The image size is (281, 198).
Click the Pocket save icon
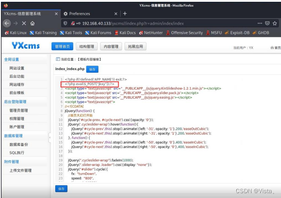(x=267, y=23)
